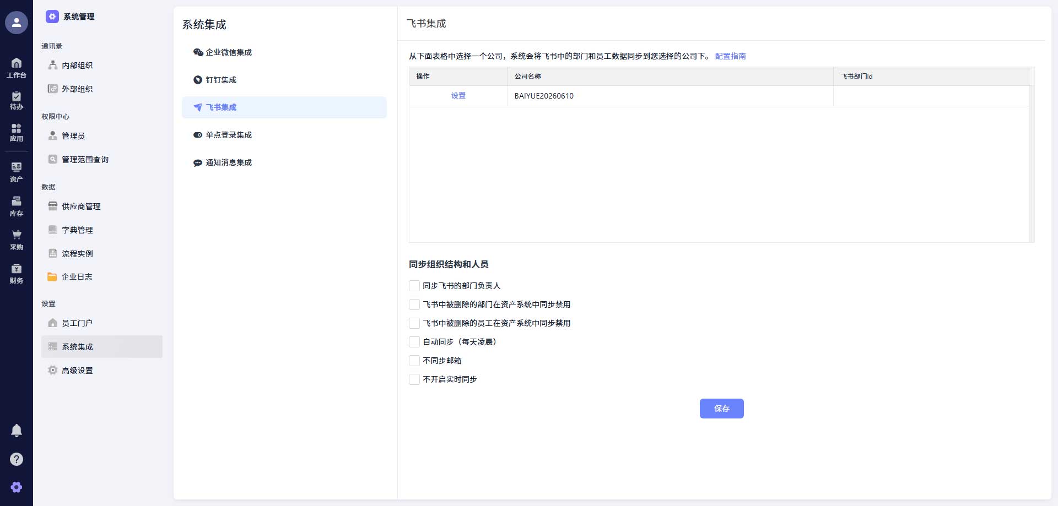Open 高级设置 menu entry
Viewport: 1058px width, 506px height.
pos(102,371)
